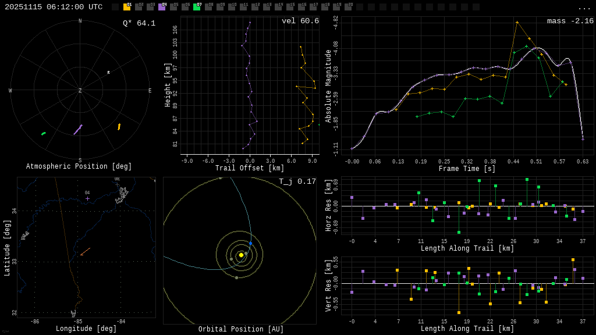Toggle the yellow station 01 box
The width and height of the screenshot is (596, 335).
coord(127,7)
